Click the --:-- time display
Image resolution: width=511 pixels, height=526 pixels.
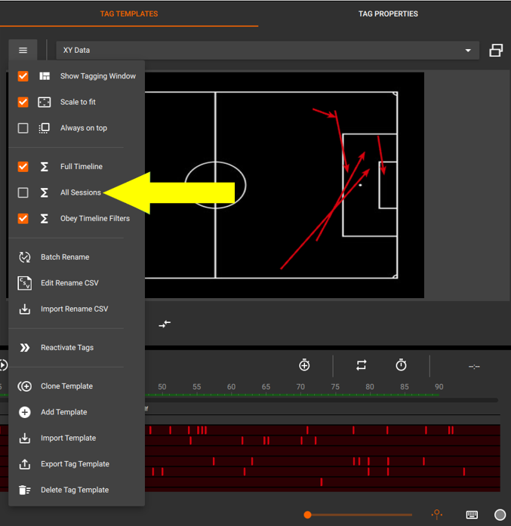(474, 366)
